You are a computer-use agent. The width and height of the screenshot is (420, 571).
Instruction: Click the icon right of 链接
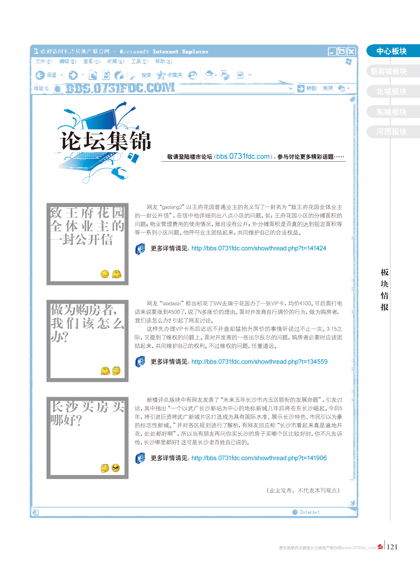tap(341, 88)
